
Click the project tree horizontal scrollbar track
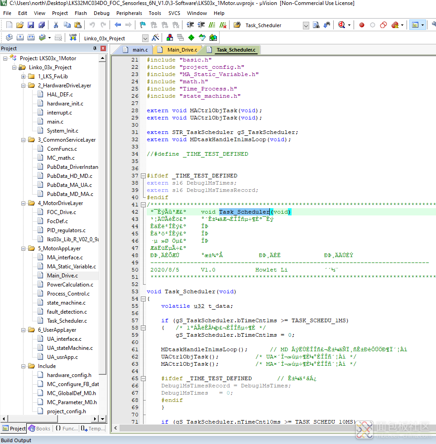(x=50, y=419)
